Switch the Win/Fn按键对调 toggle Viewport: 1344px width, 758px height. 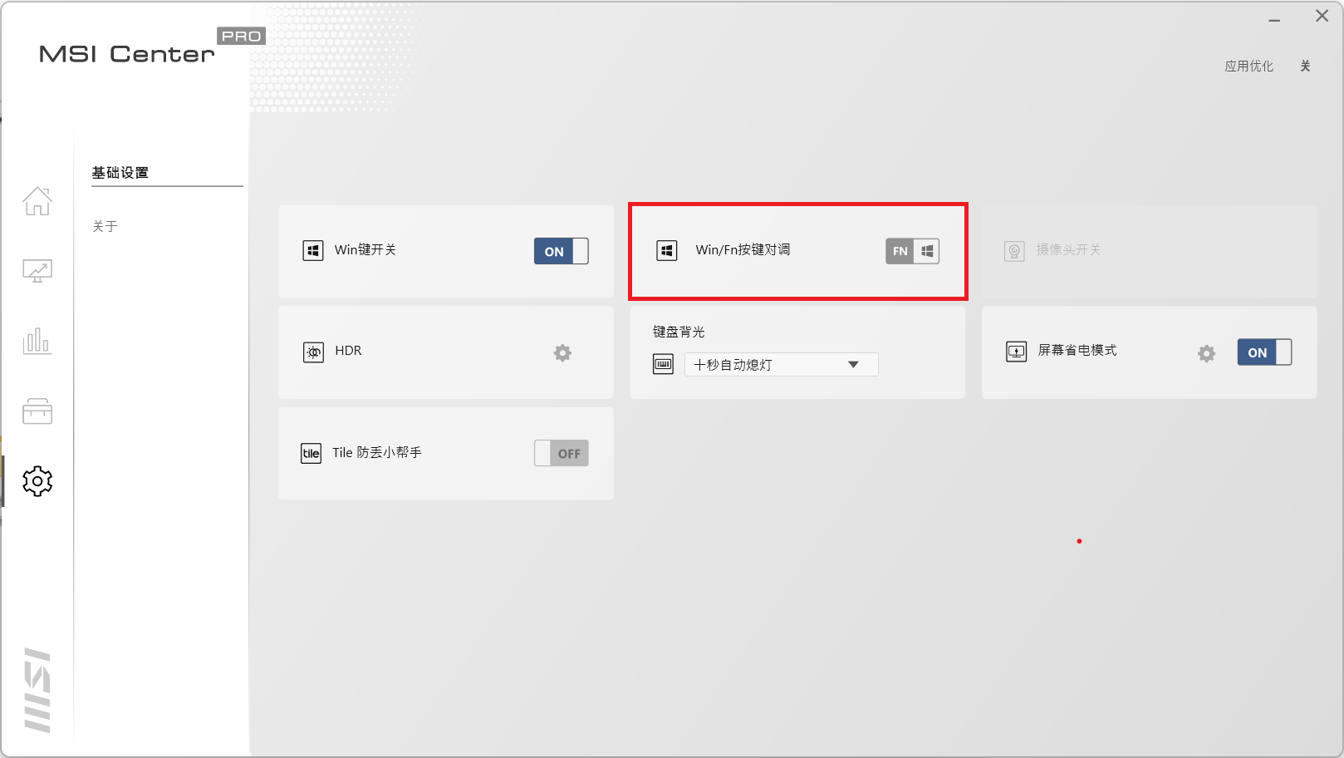pyautogui.click(x=912, y=251)
